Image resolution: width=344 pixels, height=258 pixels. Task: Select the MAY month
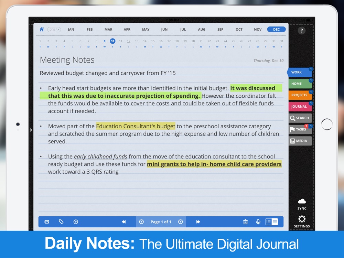tap(146, 29)
